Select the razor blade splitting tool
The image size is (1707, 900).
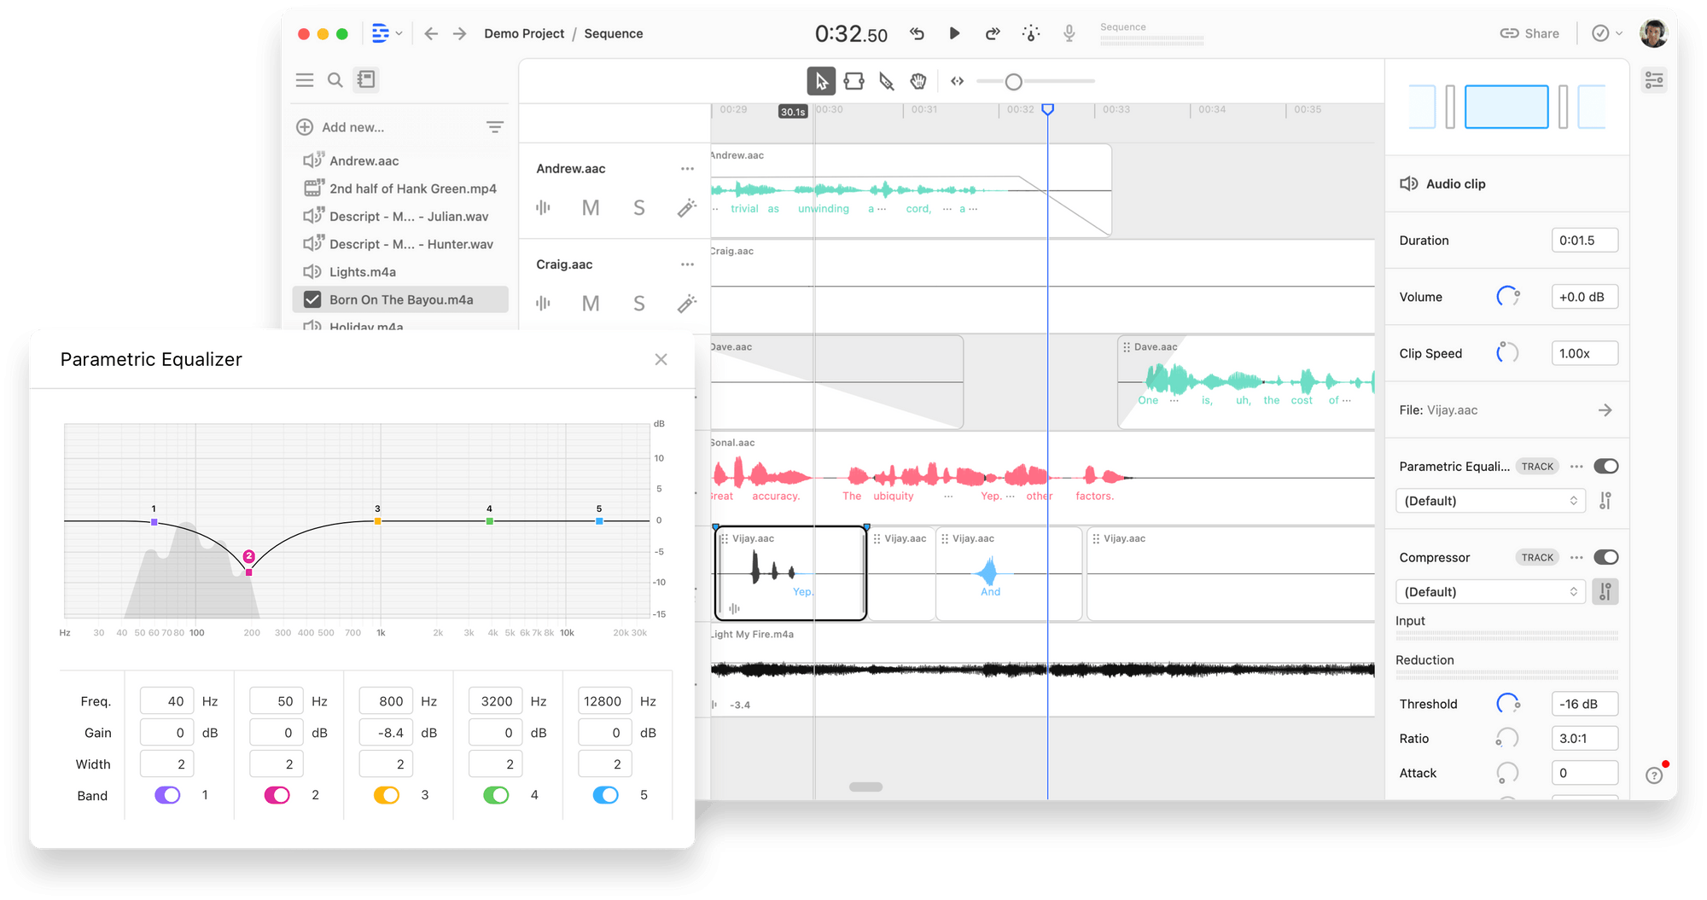click(x=887, y=81)
